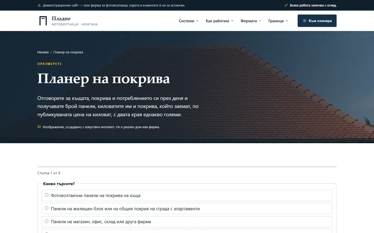Open the Граници menu
The width and height of the screenshot is (374, 233).
278,21
